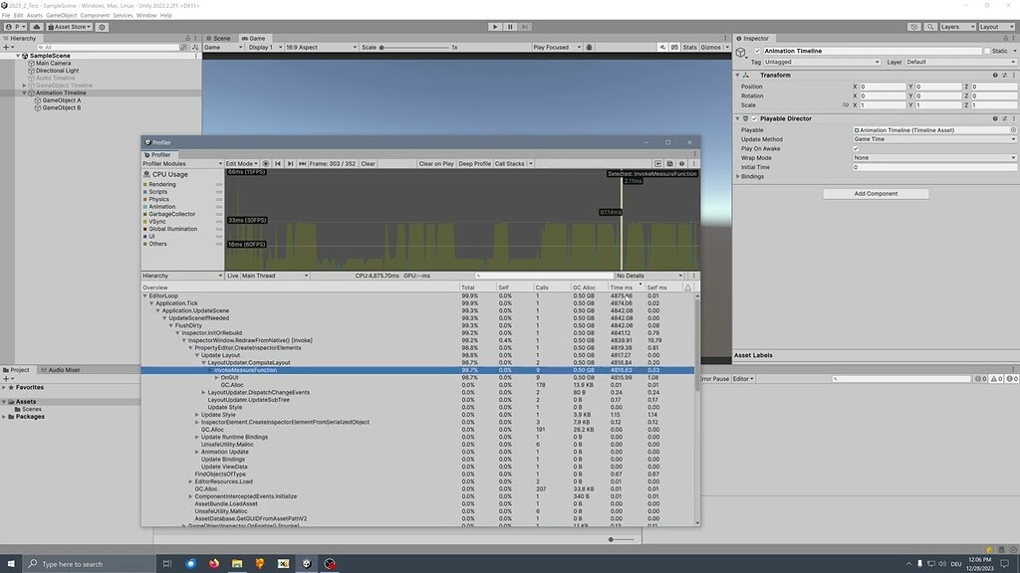Enable the Static checkbox in the Inspector
The image size is (1020, 573).
click(x=987, y=51)
